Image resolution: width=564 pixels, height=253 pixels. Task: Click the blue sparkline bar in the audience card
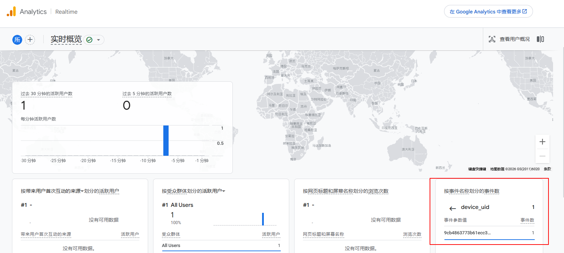tap(263, 219)
